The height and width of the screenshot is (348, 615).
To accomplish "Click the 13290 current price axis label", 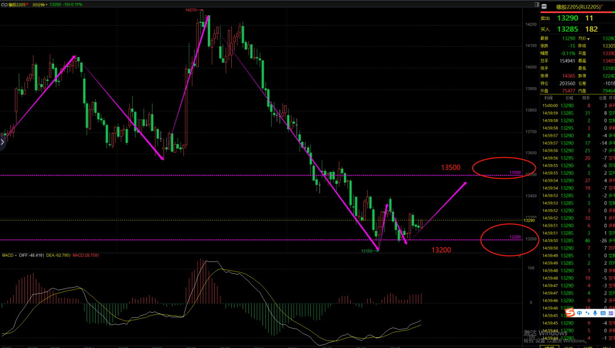I will 529,220.
